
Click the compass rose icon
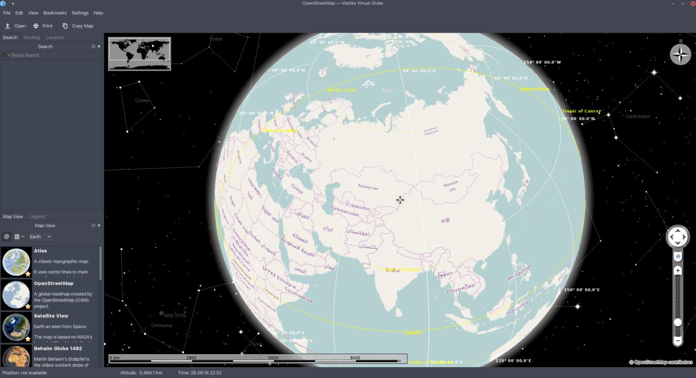click(680, 54)
